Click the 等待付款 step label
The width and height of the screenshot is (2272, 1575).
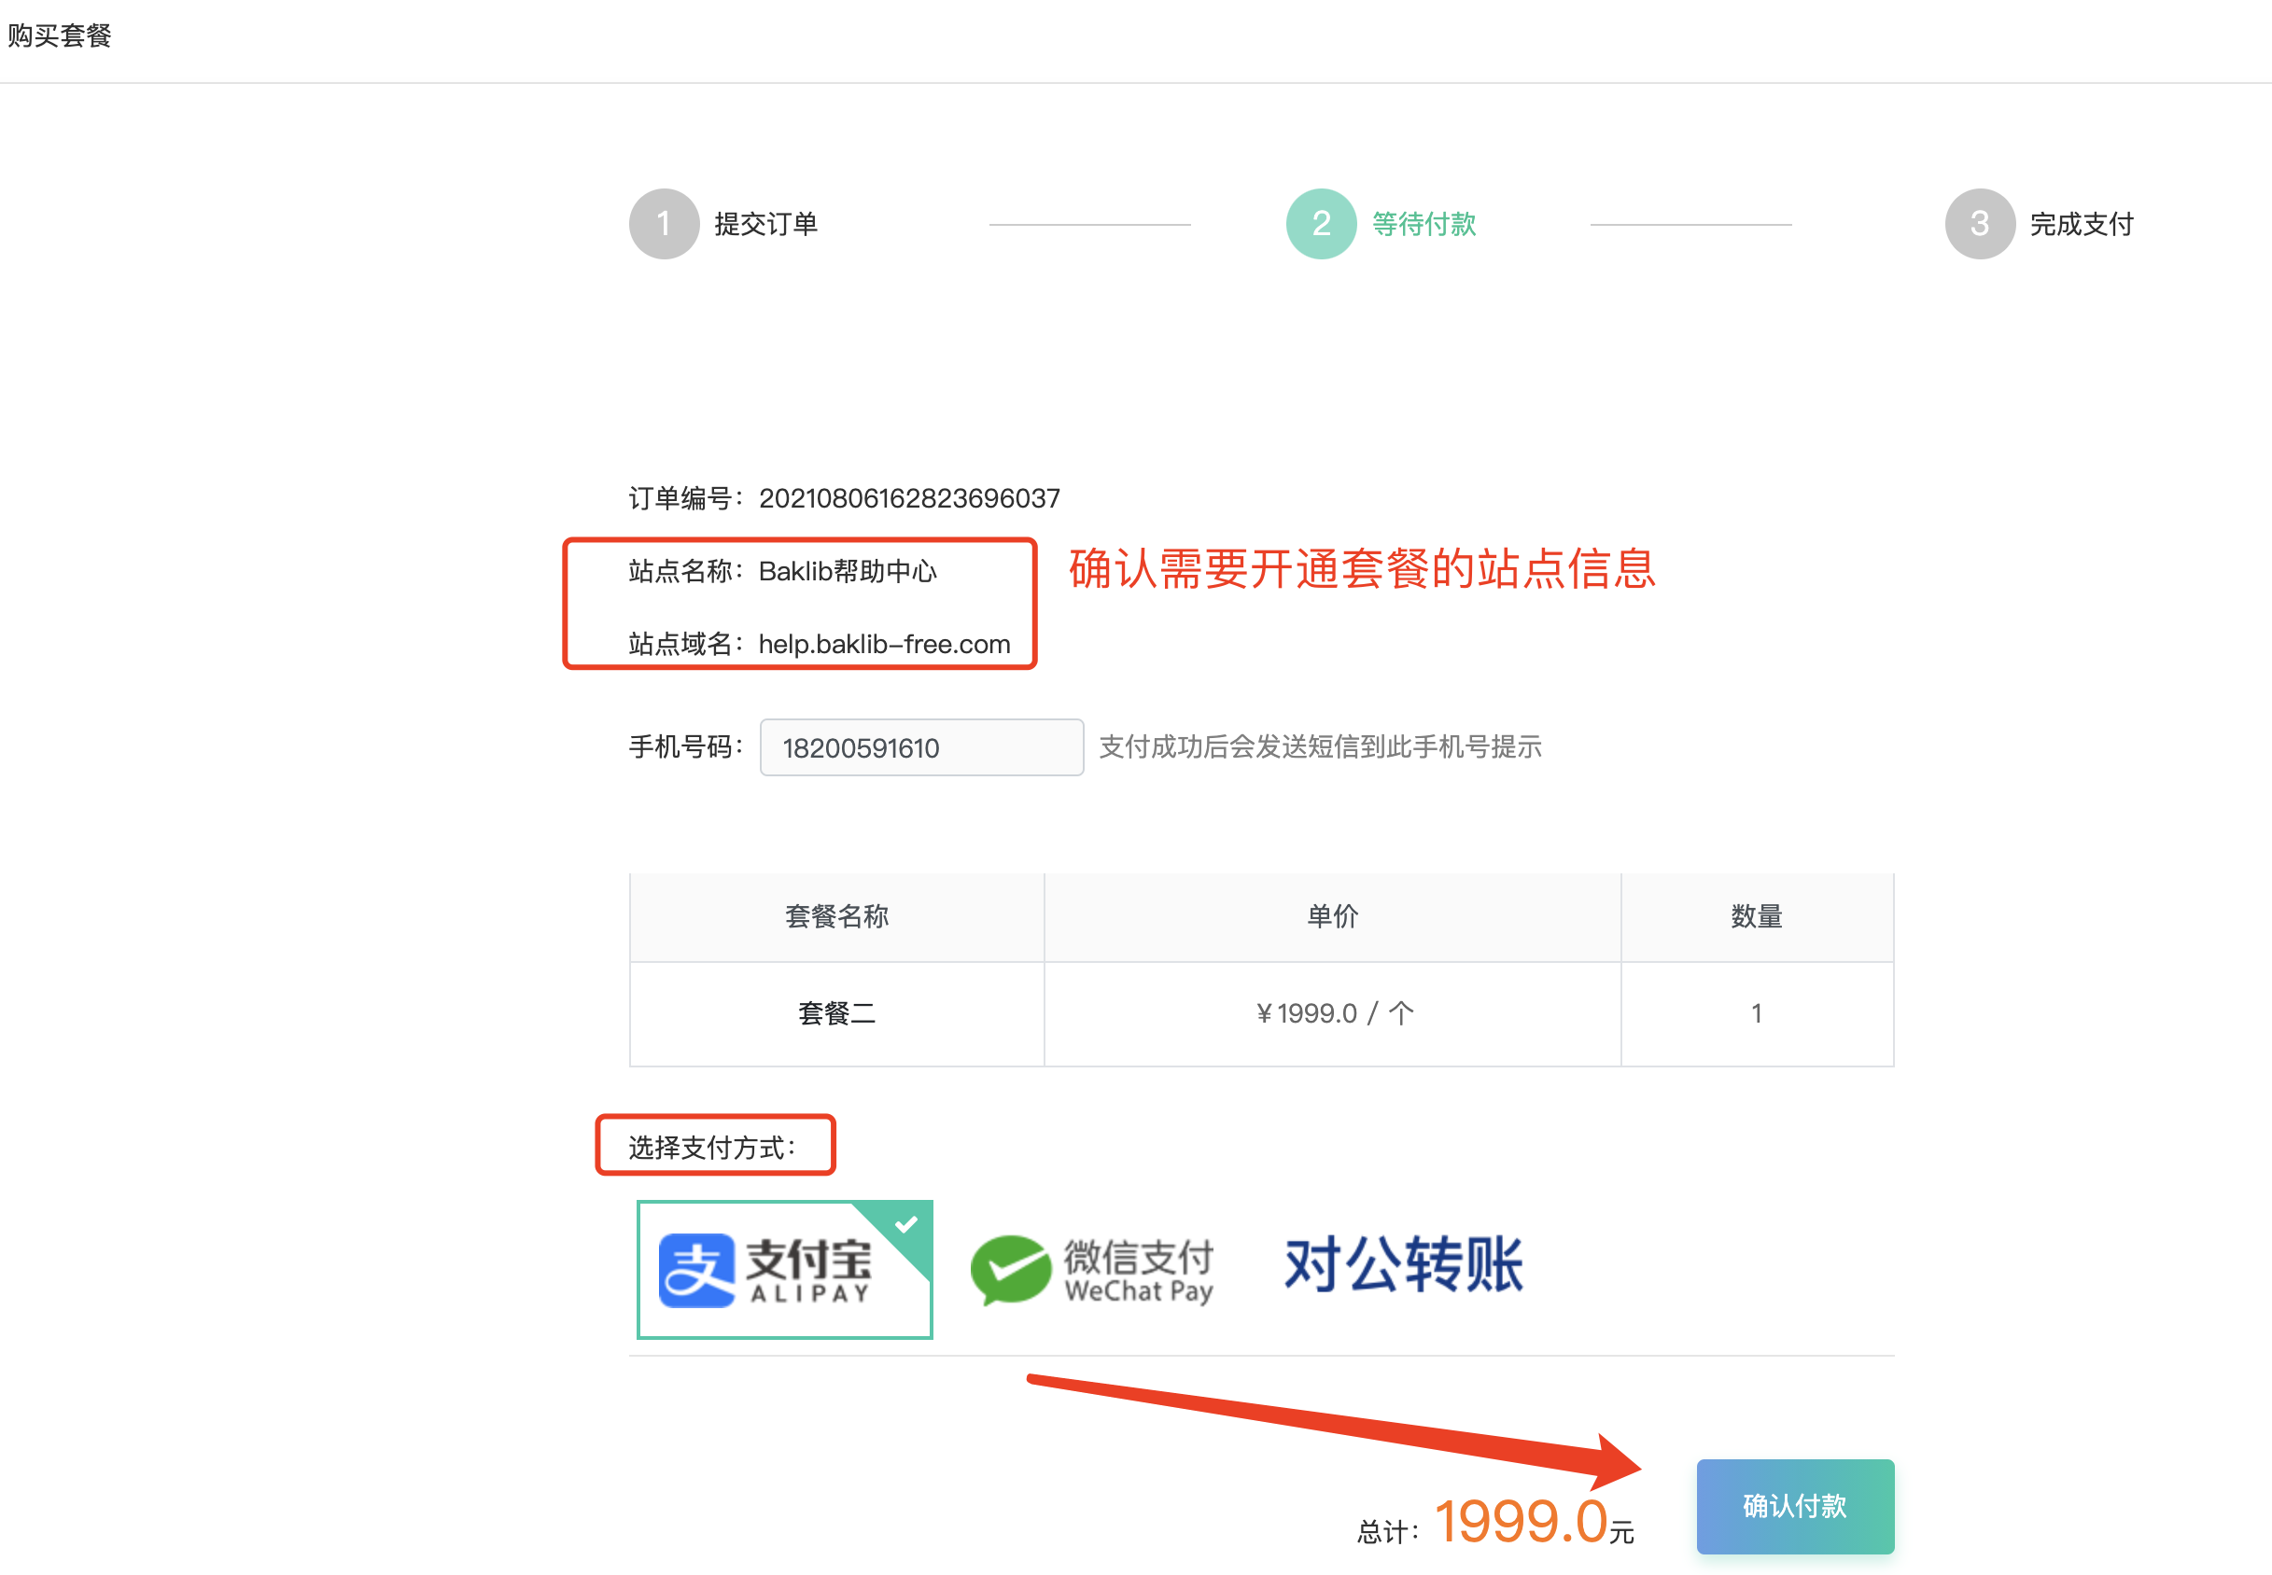coord(1424,224)
